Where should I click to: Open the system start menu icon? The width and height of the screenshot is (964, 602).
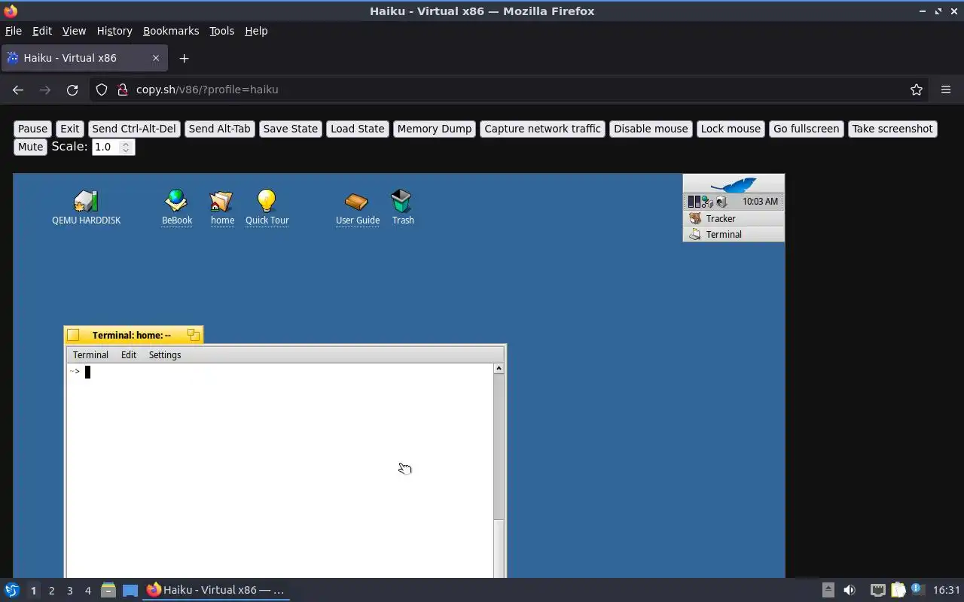(12, 590)
